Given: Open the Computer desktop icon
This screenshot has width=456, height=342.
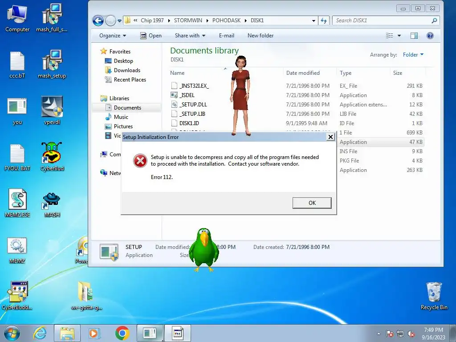Looking at the screenshot, I should (x=17, y=18).
